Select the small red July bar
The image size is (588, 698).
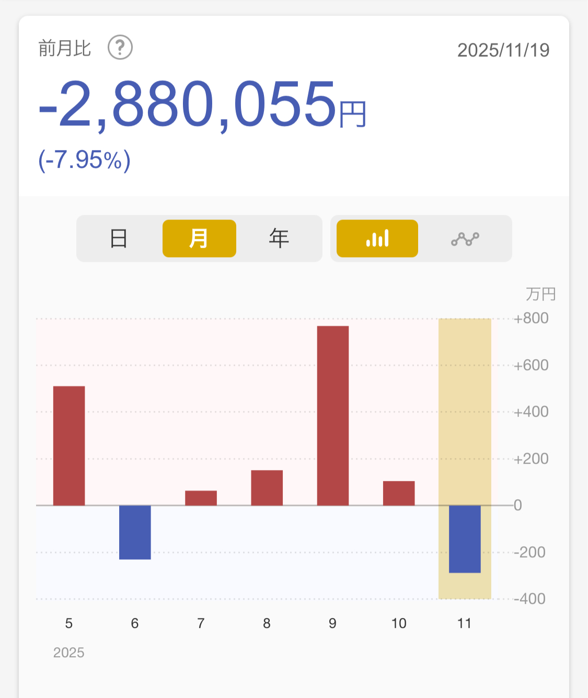pos(201,498)
